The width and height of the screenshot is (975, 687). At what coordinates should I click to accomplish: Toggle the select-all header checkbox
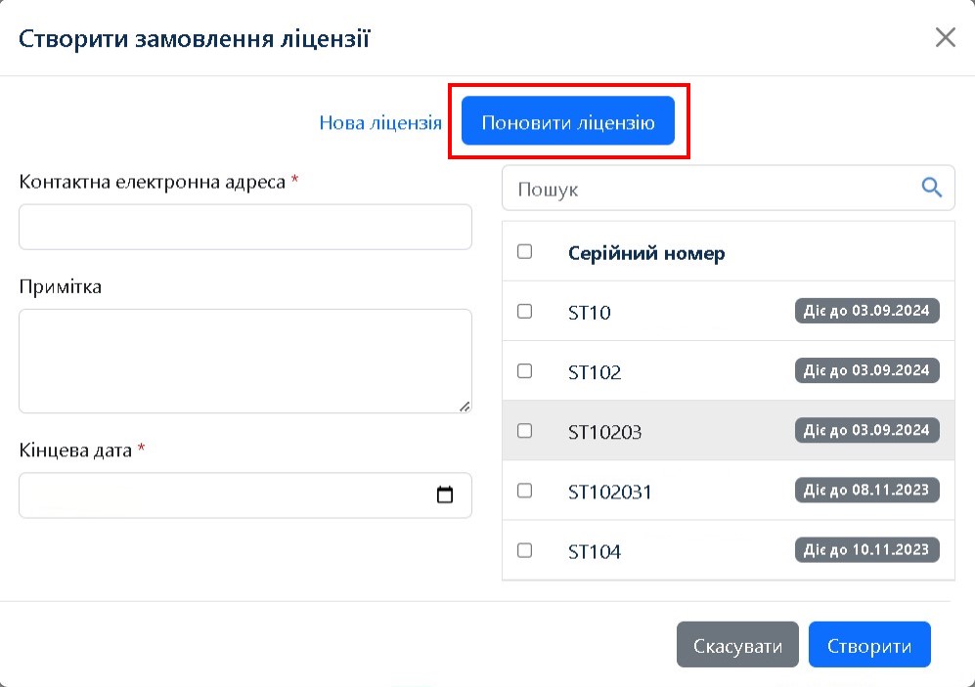(x=524, y=252)
